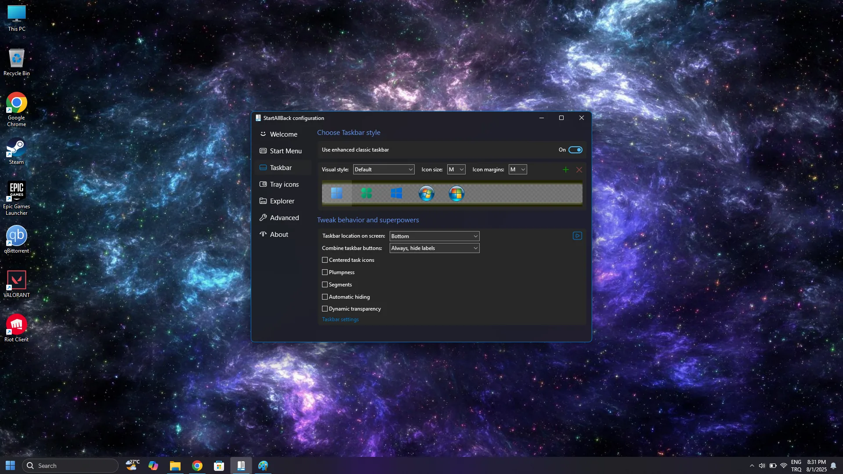Enable the Dynamic transparency checkbox
The height and width of the screenshot is (474, 843).
click(325, 309)
